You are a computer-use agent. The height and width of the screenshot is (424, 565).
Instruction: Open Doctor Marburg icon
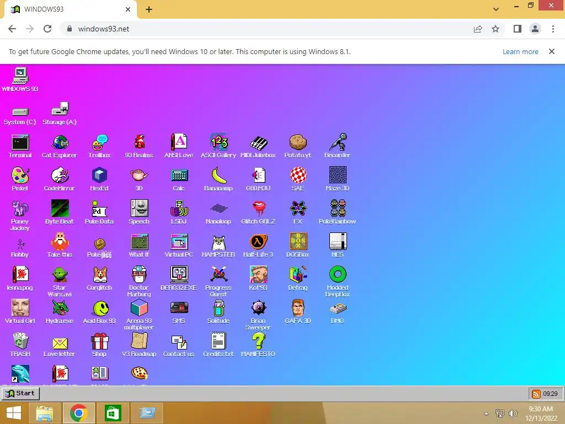139,282
